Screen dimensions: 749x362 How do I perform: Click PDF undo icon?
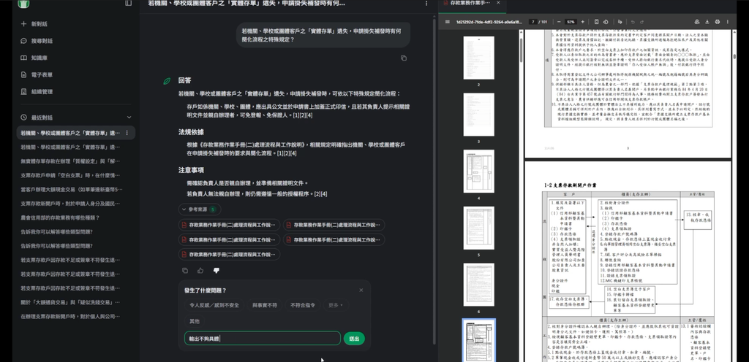point(633,22)
